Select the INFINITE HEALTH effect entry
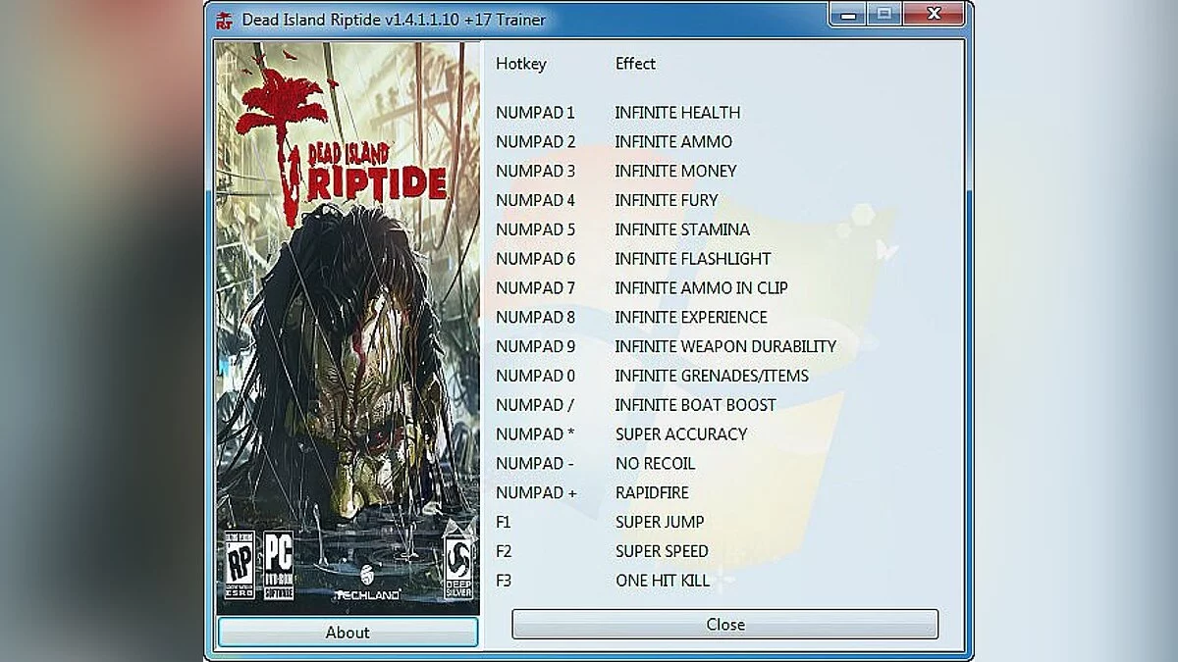This screenshot has height=662, width=1178. pyautogui.click(x=677, y=112)
